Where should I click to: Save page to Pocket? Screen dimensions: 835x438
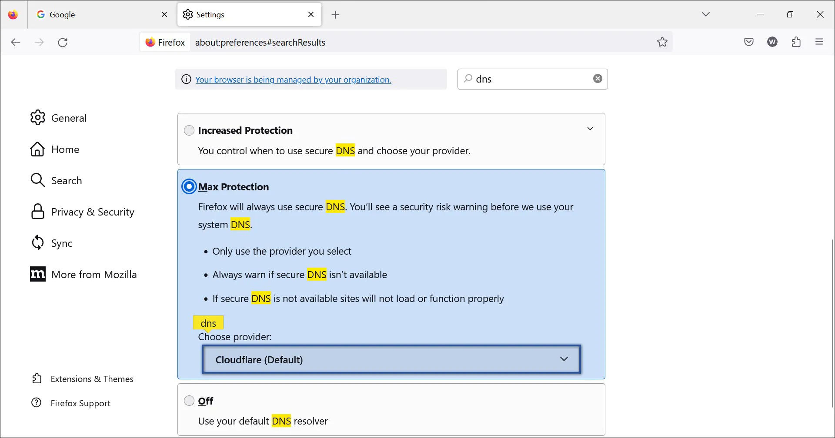point(749,42)
